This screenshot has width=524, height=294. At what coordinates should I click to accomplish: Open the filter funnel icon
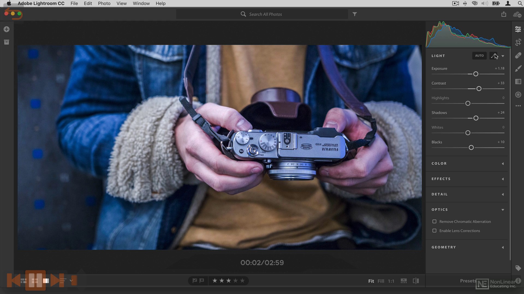tap(355, 14)
